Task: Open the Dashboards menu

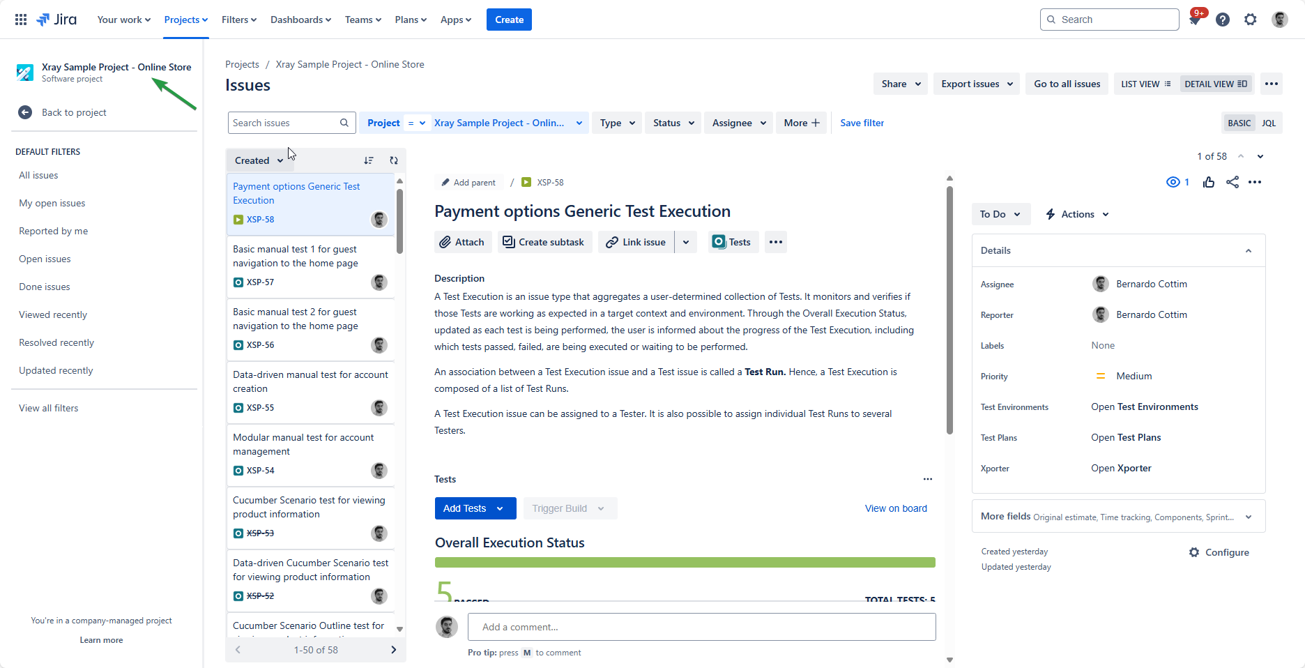Action: click(300, 20)
